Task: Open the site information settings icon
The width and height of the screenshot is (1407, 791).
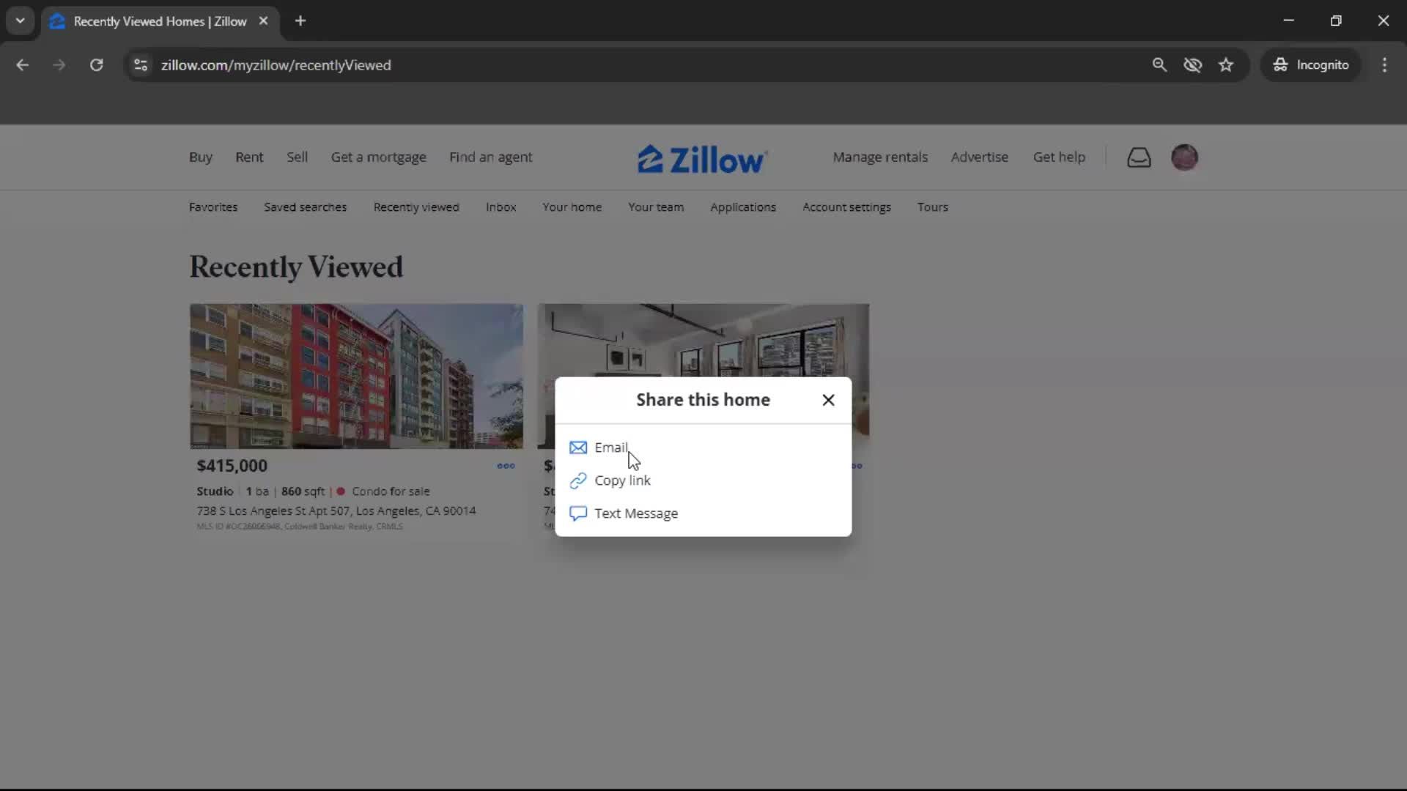Action: [140, 64]
